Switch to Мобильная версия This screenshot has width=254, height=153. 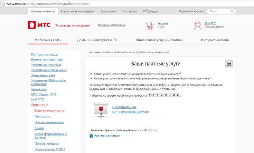point(190,11)
